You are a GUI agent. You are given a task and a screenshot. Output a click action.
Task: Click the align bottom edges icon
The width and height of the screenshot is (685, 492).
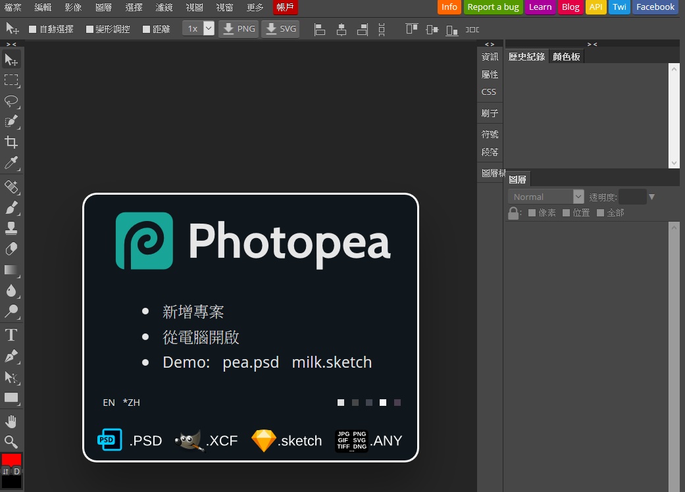click(x=452, y=29)
